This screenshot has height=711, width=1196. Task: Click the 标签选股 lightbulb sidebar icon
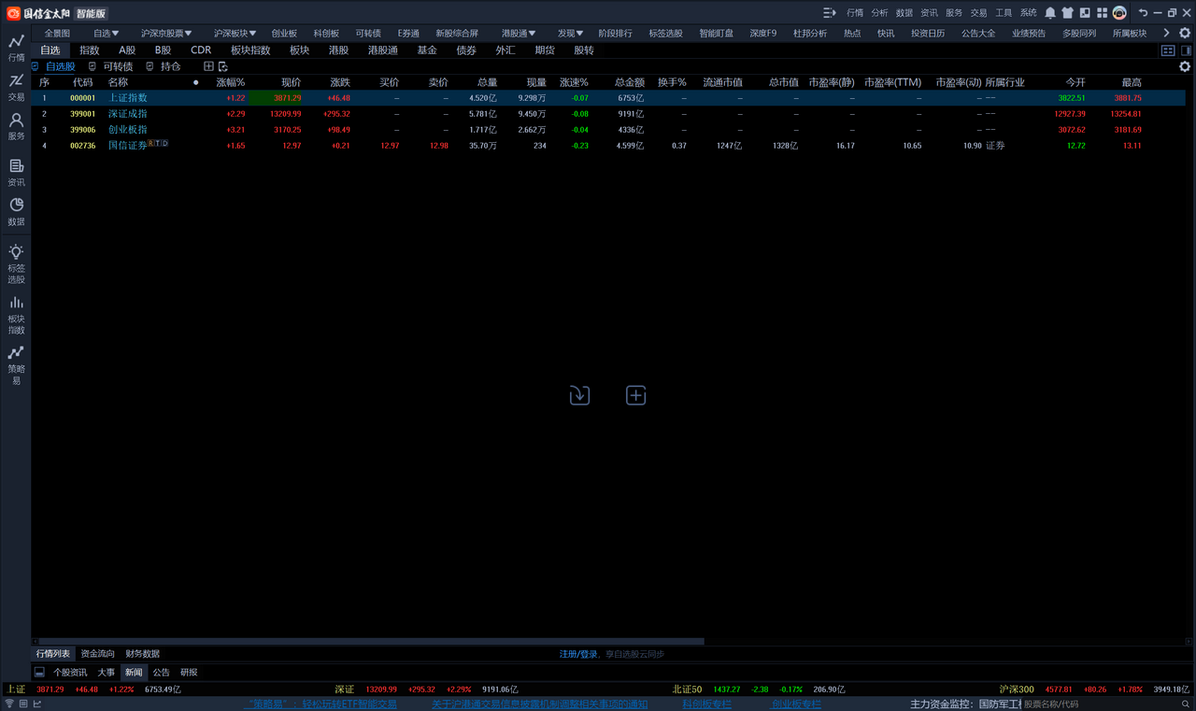click(16, 263)
